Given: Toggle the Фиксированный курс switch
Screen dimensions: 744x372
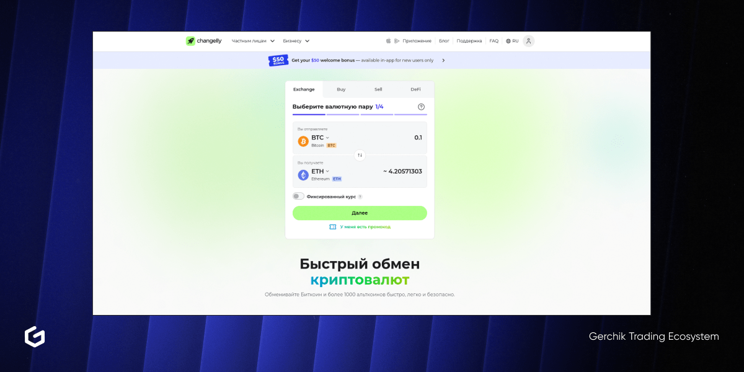Looking at the screenshot, I should pyautogui.click(x=298, y=197).
